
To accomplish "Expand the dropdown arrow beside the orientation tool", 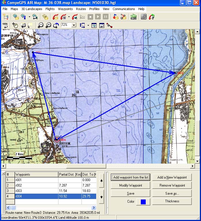I will coord(88,25).
